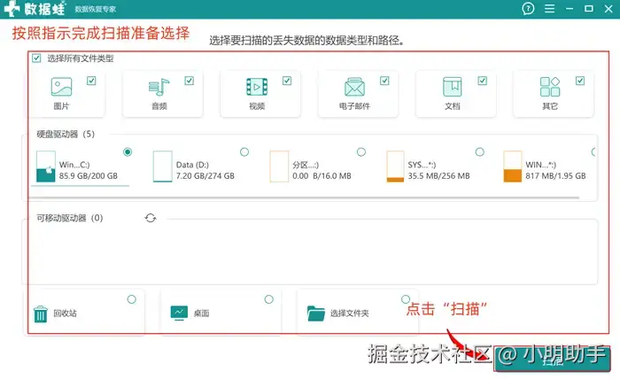Click the SYS 256 MB drive icon

(395, 166)
